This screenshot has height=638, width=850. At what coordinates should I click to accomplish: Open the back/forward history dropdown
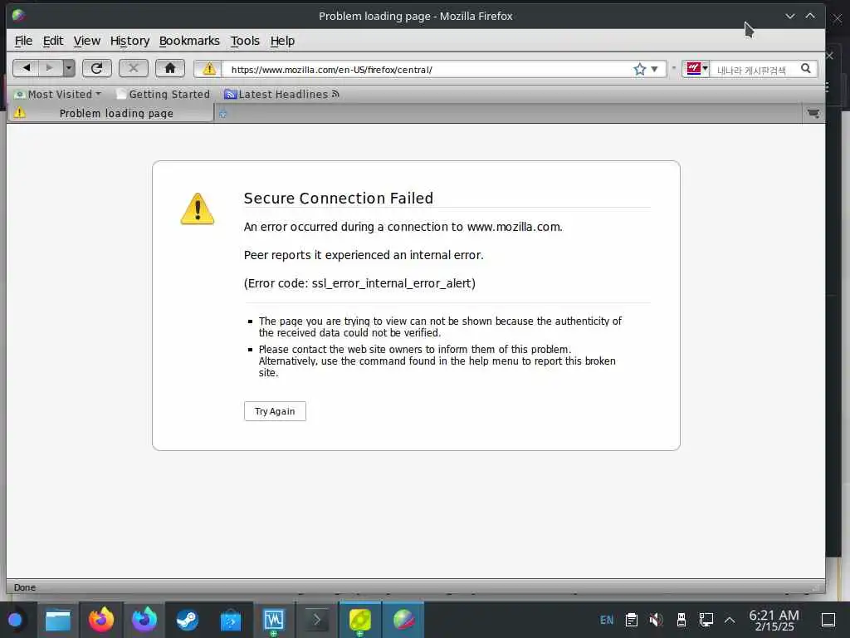(69, 68)
